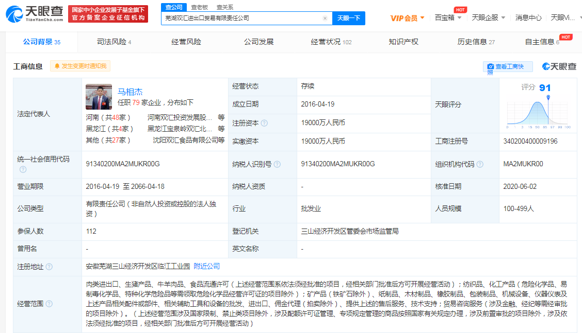Click the Tianyancha logo at top left
Screen dimensions: 582x333
(x=34, y=14)
